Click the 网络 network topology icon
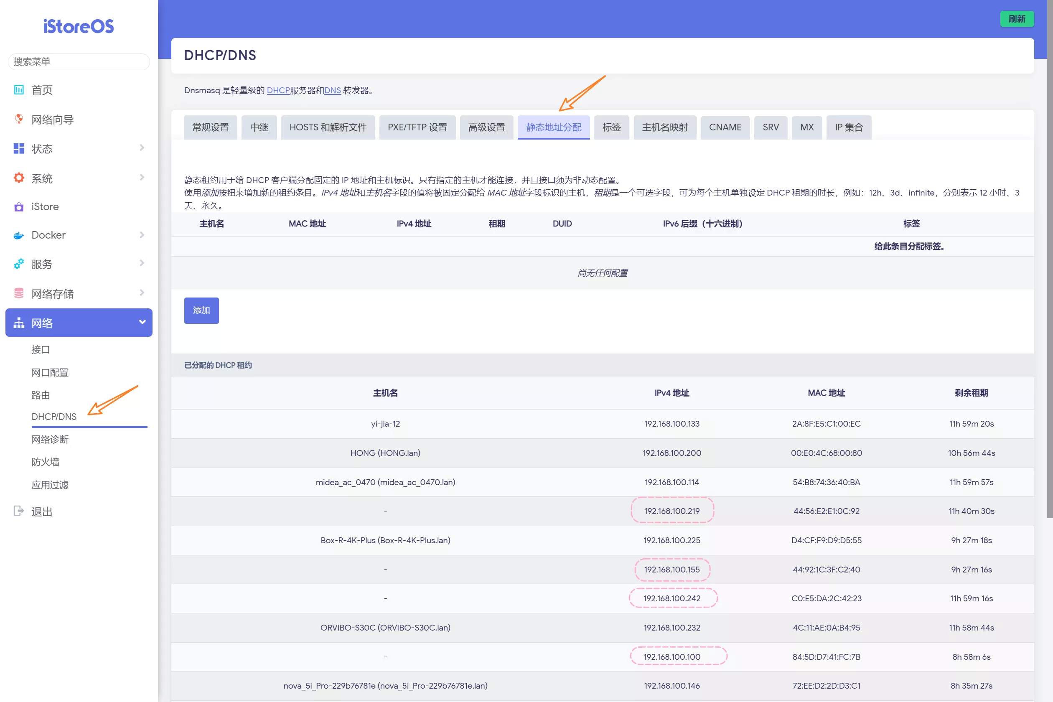 [x=19, y=323]
